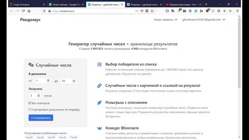The image size is (249, 140).
Task: Open the ghosttown123321@gmail.com account menu
Action: (x=203, y=19)
